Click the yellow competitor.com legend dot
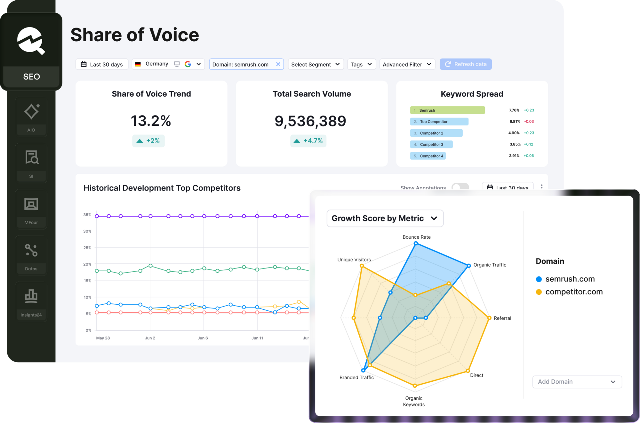Image resolution: width=640 pixels, height=423 pixels. point(539,292)
